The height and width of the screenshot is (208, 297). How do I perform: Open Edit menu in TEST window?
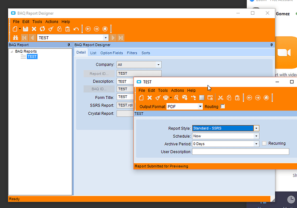(152, 91)
